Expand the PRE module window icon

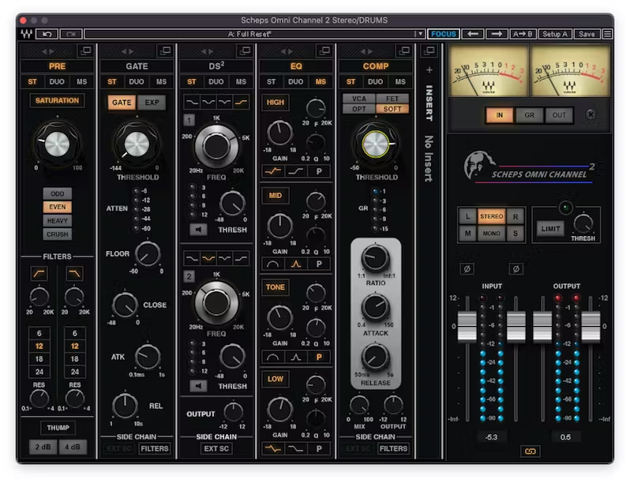[85, 51]
